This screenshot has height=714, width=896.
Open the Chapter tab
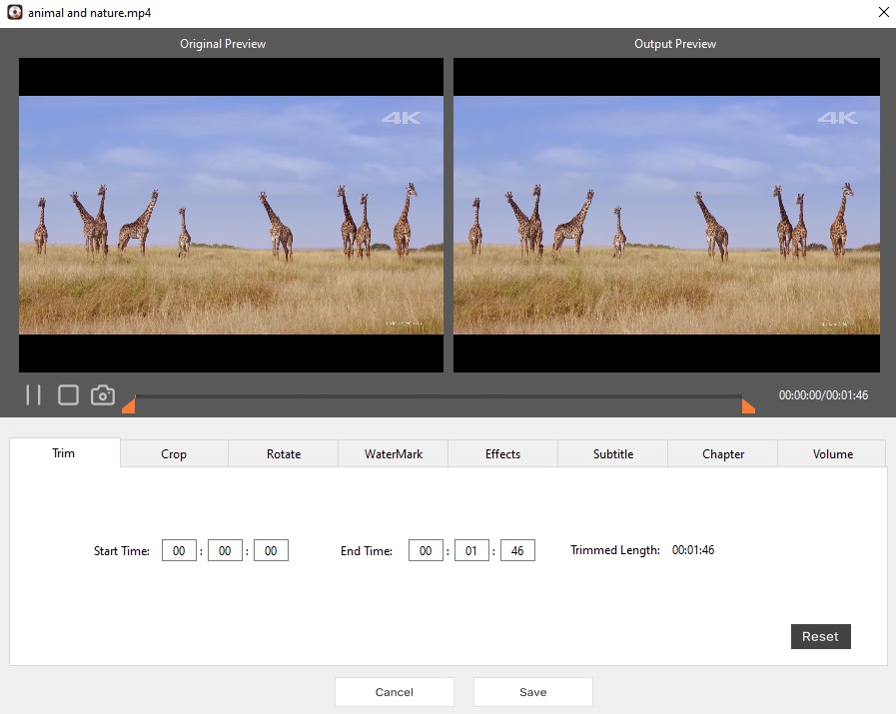[721, 453]
